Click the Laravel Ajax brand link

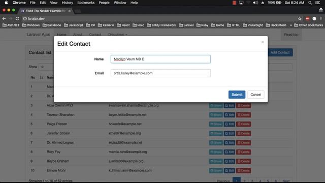pos(39,35)
